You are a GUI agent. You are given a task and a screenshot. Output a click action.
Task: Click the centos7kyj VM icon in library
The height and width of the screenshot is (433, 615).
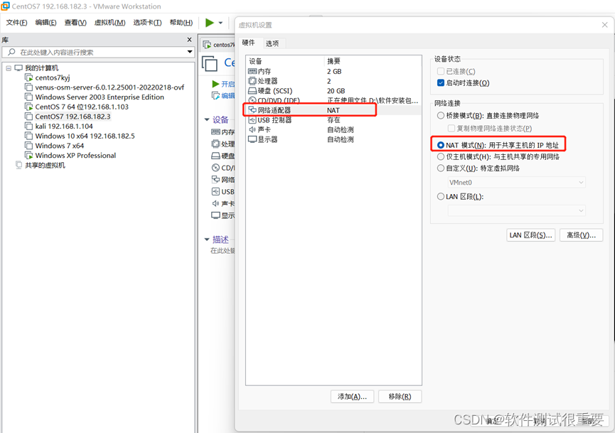[28, 77]
